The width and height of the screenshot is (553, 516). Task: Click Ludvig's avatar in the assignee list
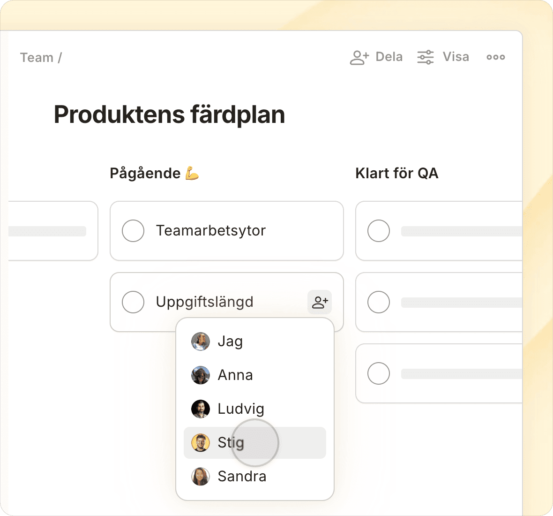[201, 409]
